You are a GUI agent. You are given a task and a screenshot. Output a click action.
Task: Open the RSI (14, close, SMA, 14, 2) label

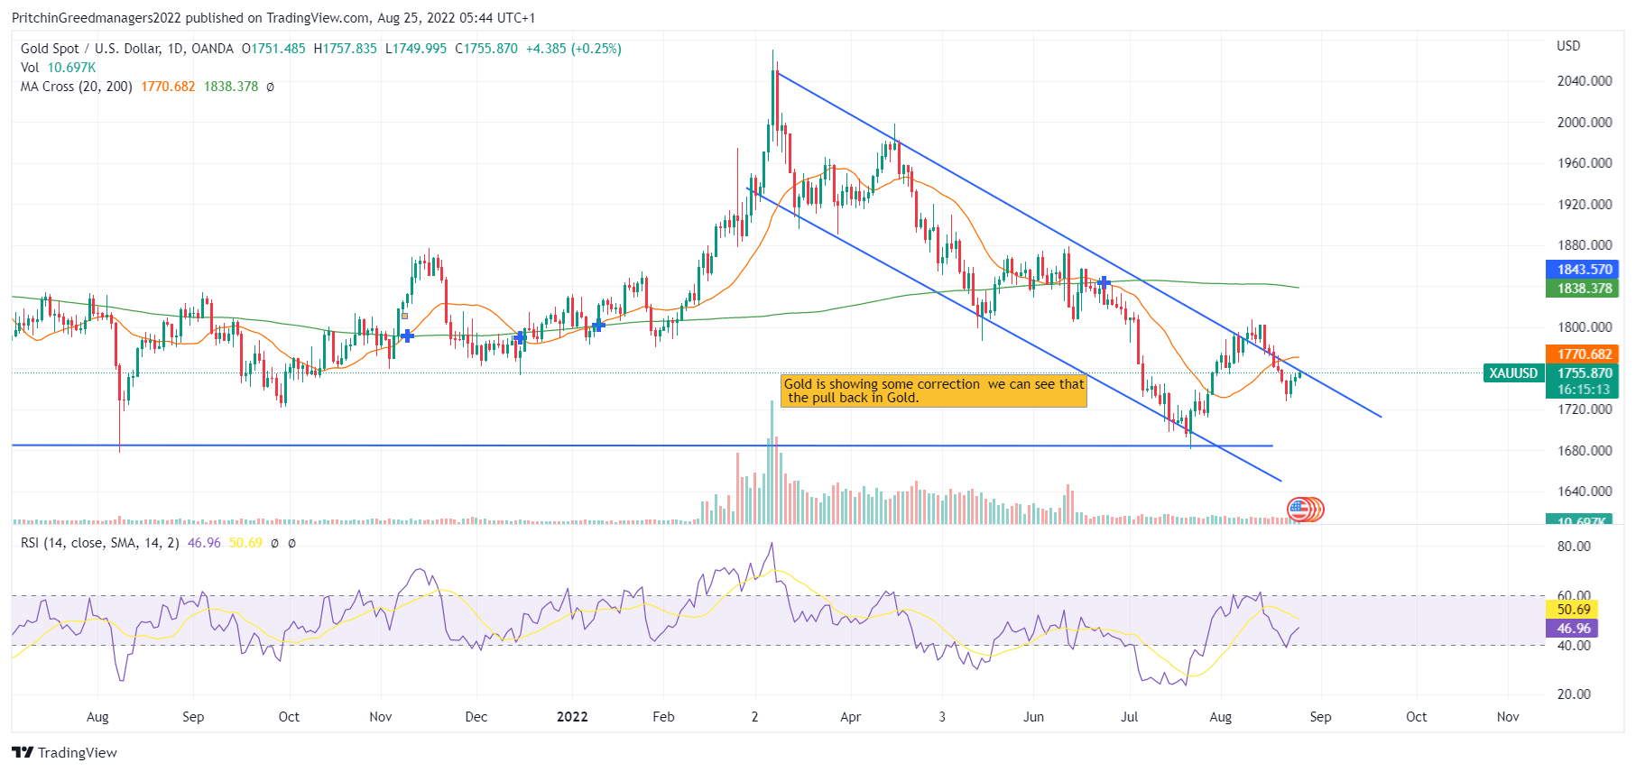(100, 543)
